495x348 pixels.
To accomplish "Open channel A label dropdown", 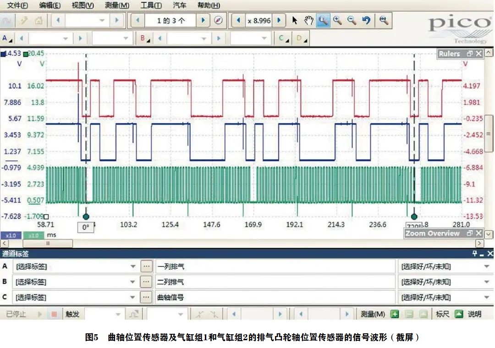I will tap(133, 266).
